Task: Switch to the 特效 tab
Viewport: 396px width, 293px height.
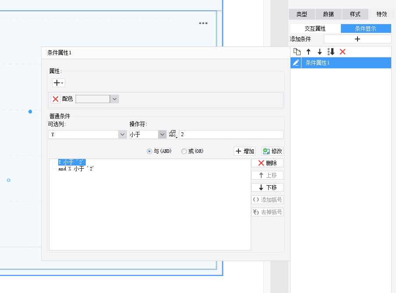Action: [x=382, y=14]
